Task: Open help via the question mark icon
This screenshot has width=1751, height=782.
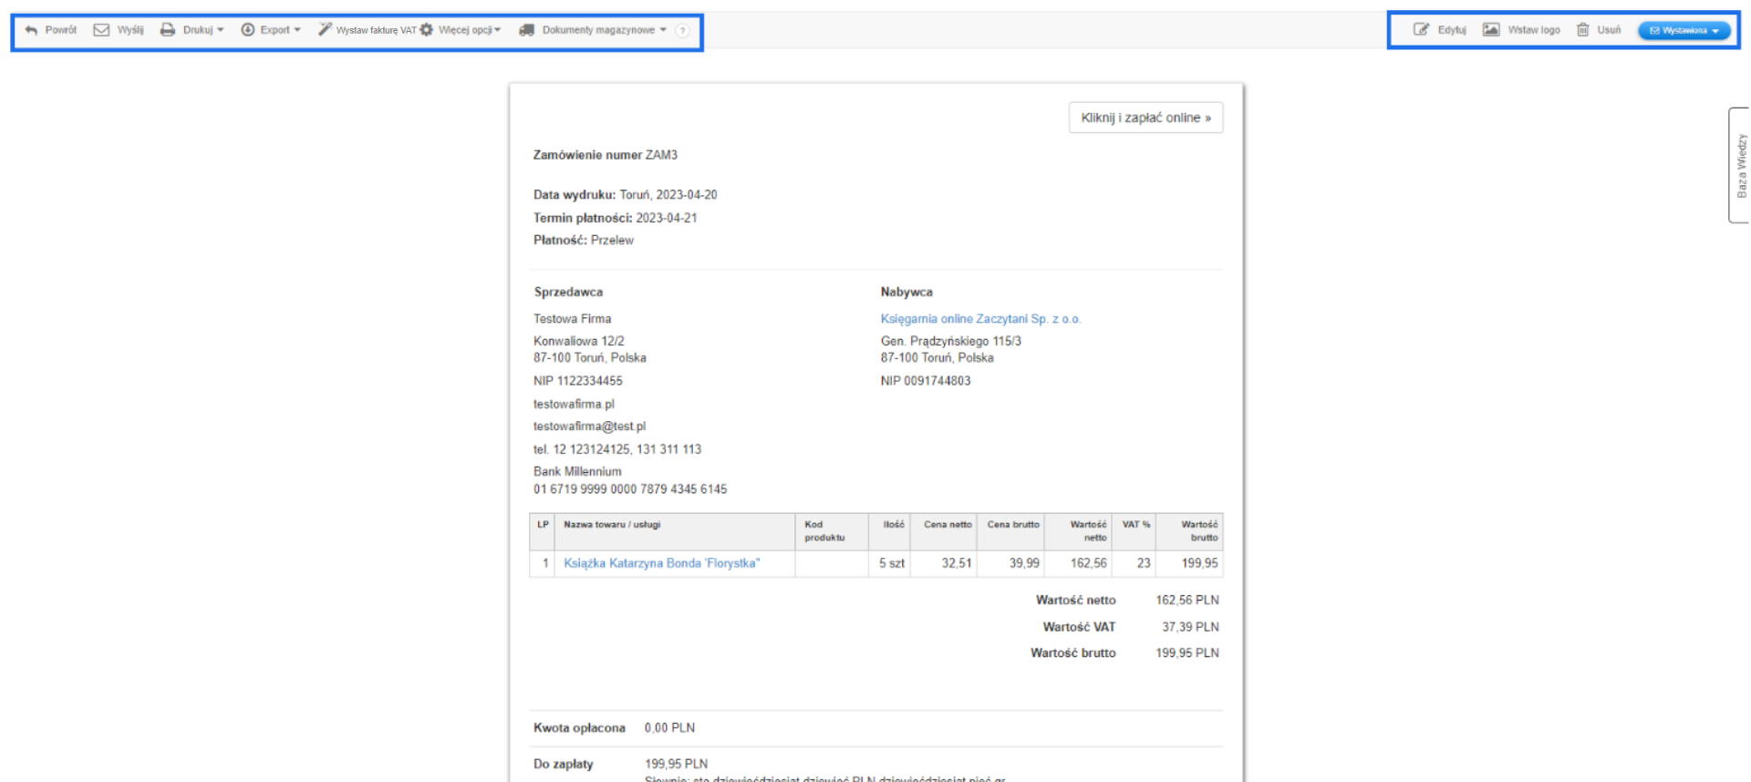Action: point(682,30)
